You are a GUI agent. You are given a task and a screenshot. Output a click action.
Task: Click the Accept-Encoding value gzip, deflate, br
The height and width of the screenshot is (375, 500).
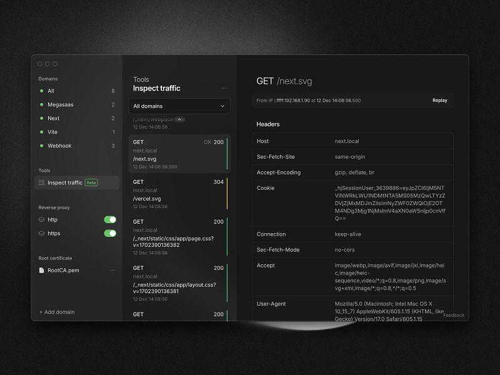[x=354, y=172]
